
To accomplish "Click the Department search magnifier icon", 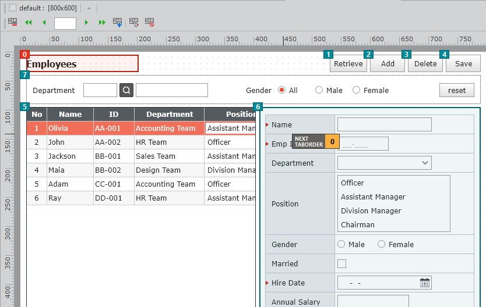I will point(126,90).
